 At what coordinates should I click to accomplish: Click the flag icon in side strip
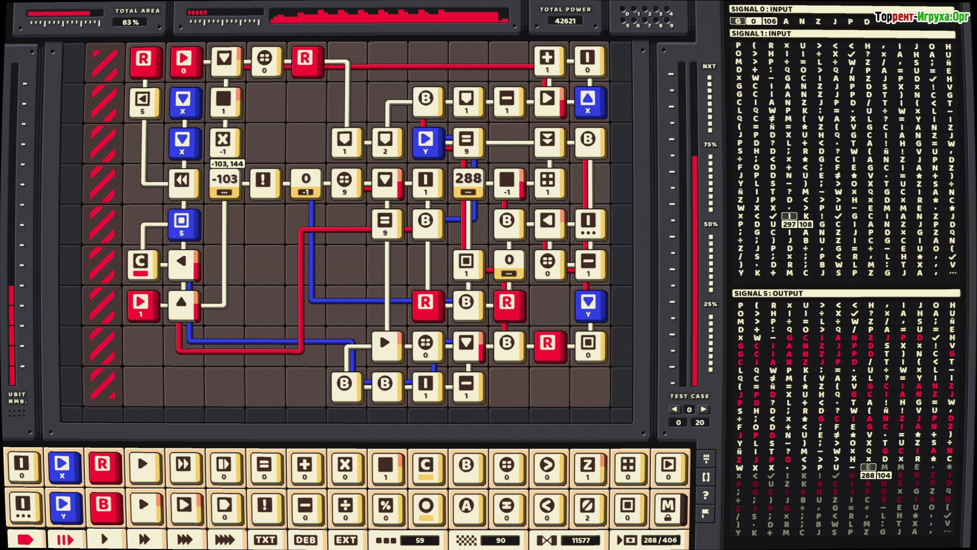click(706, 513)
